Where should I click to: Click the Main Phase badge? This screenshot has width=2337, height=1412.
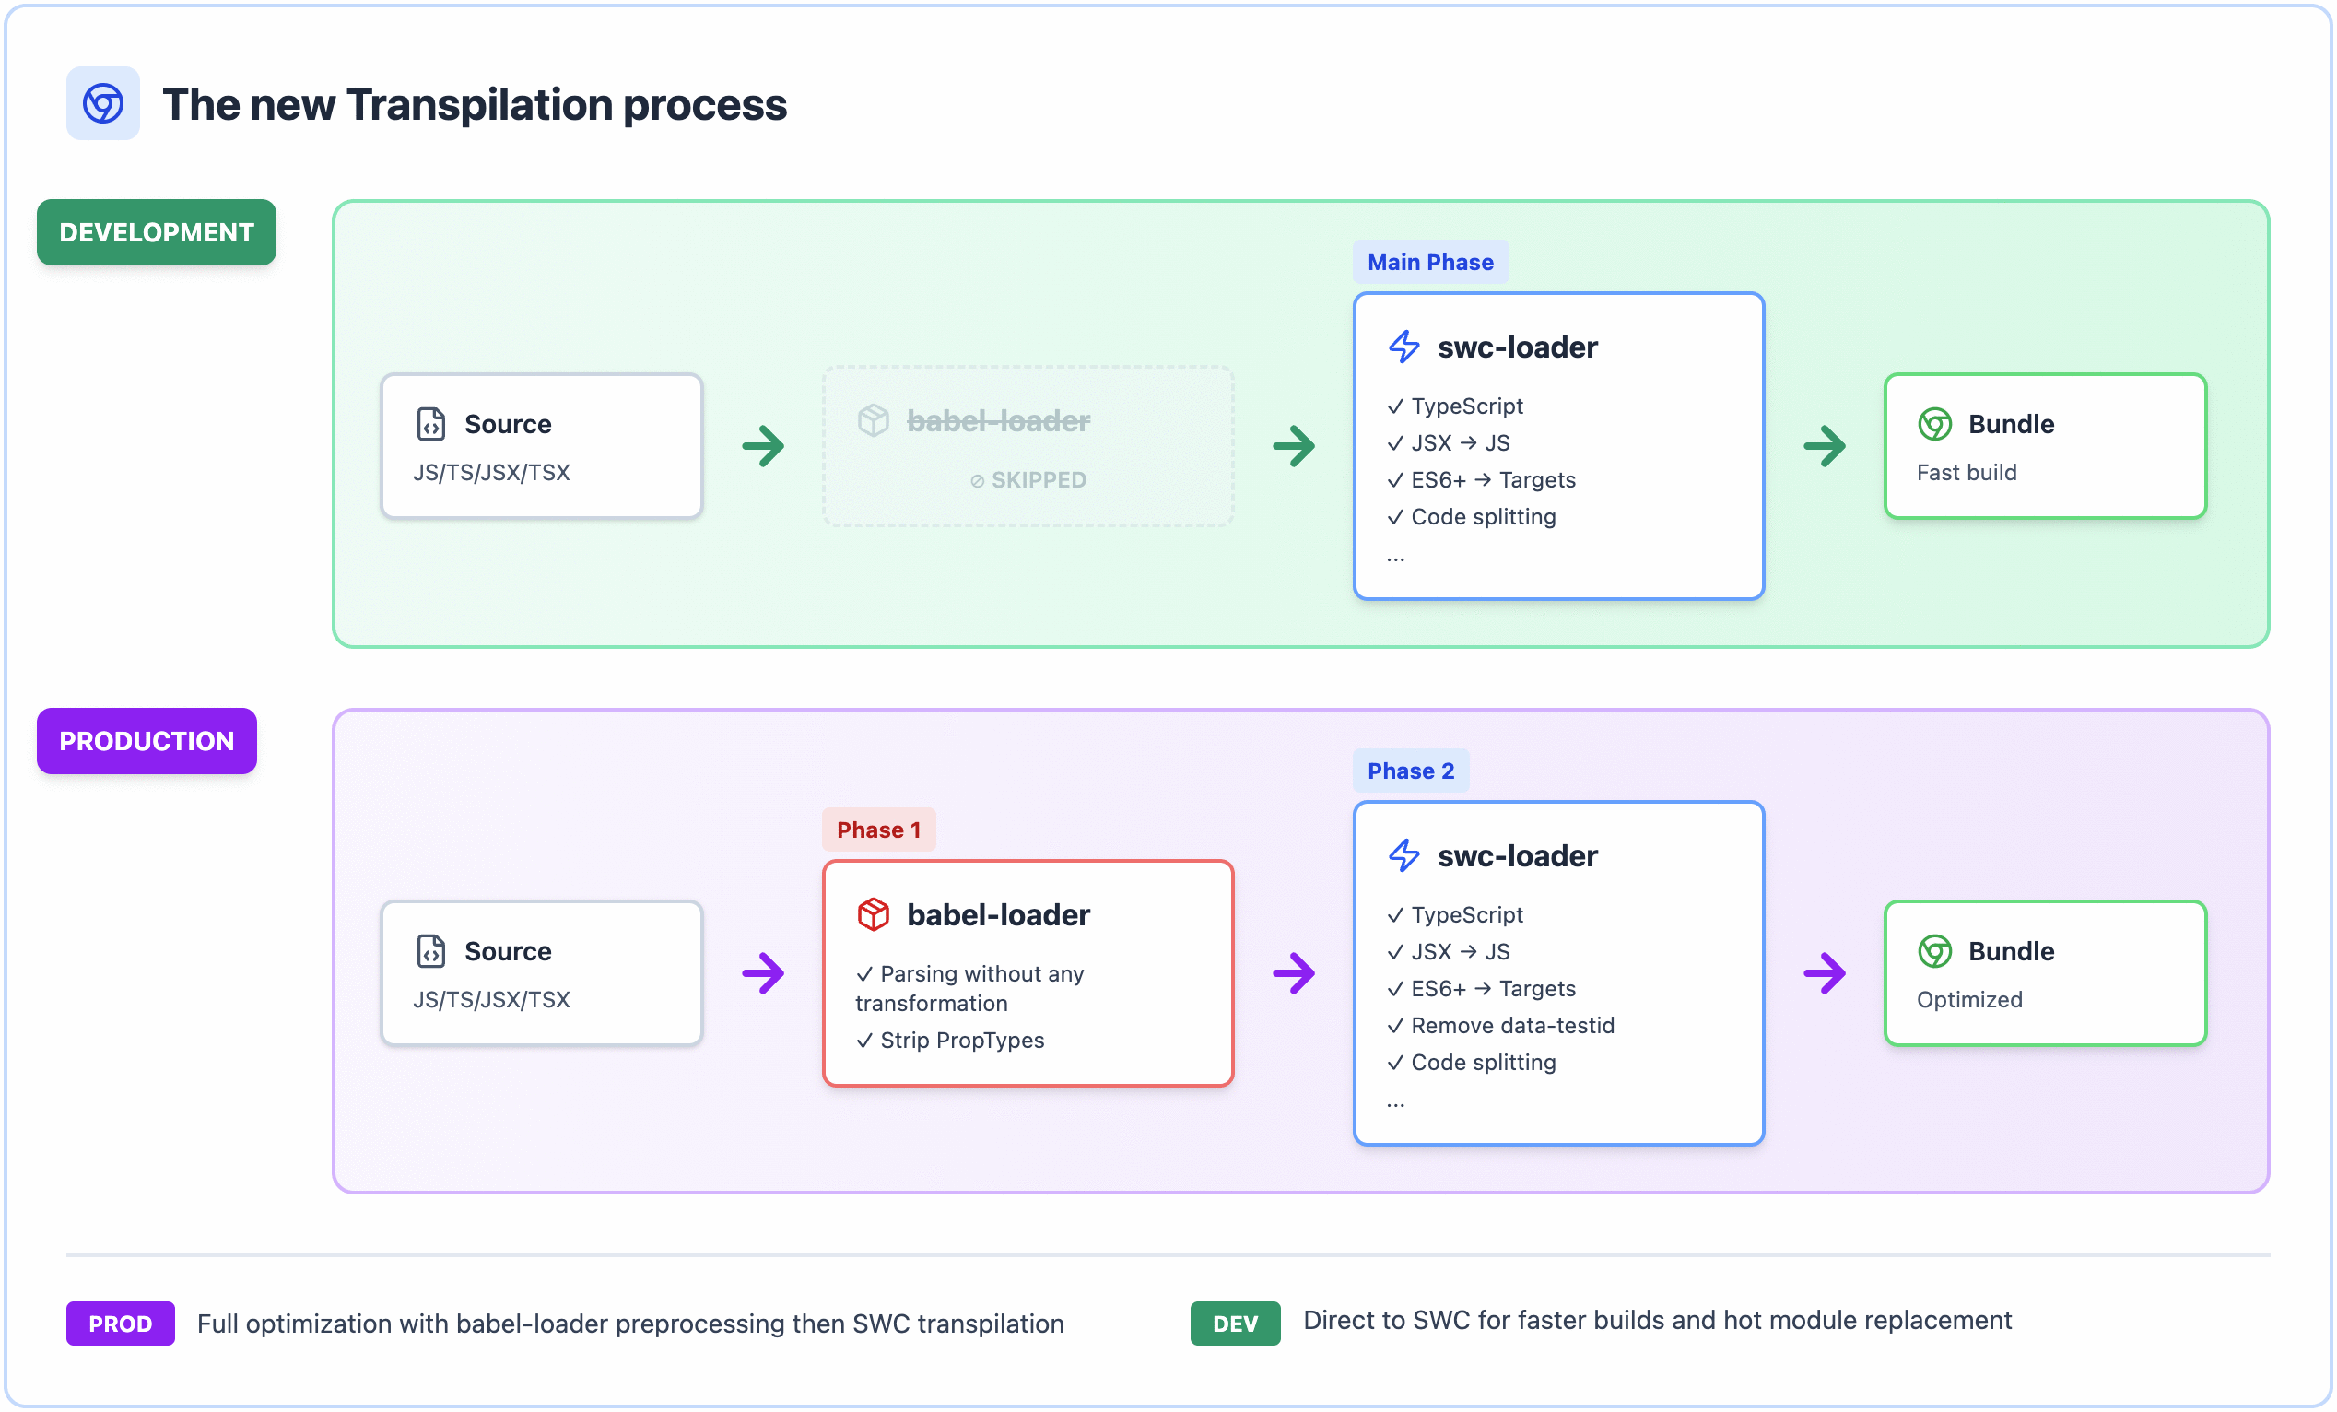(x=1430, y=262)
